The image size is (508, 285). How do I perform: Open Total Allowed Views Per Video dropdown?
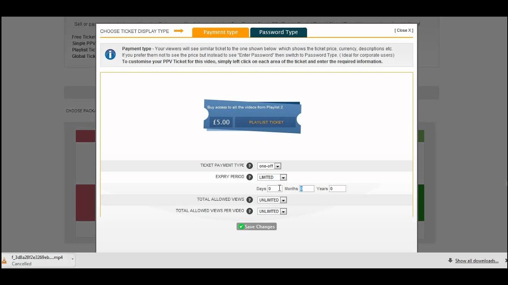272,211
